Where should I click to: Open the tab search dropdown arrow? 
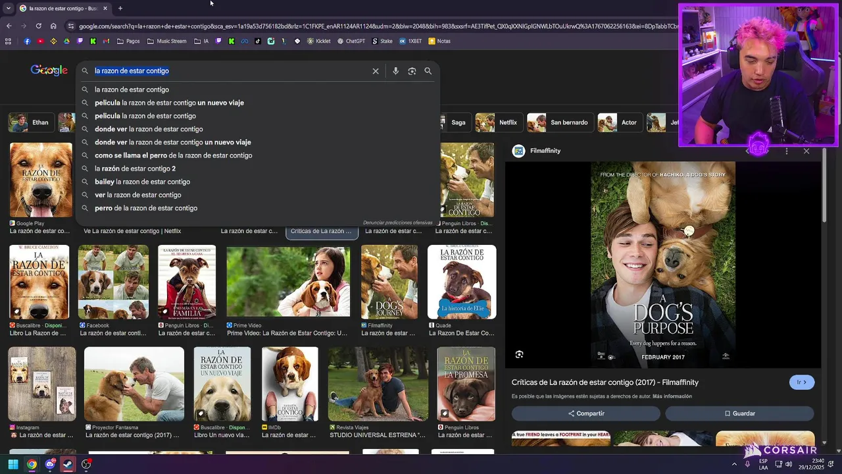[8, 8]
